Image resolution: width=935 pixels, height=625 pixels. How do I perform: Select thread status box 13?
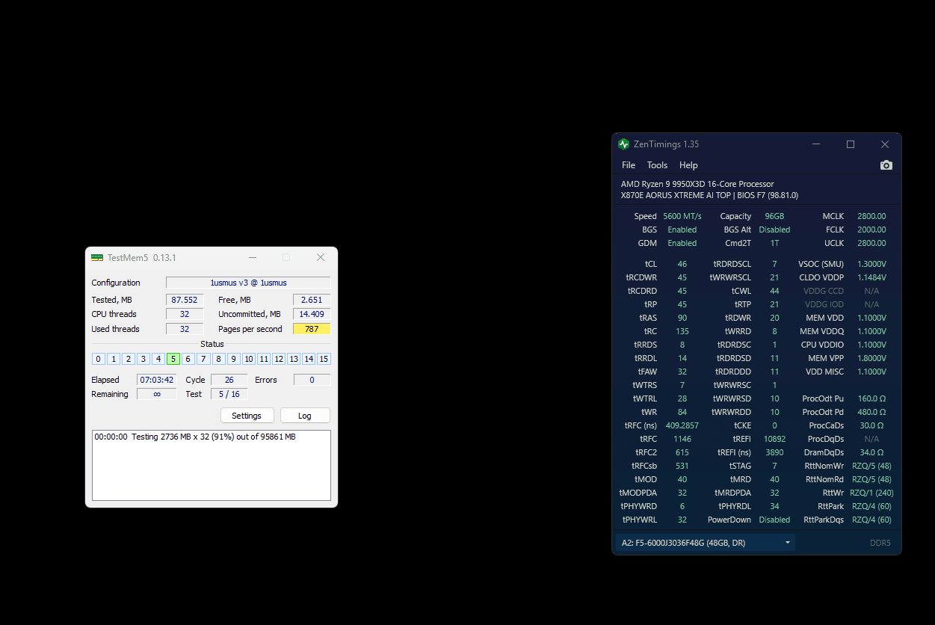tap(294, 359)
